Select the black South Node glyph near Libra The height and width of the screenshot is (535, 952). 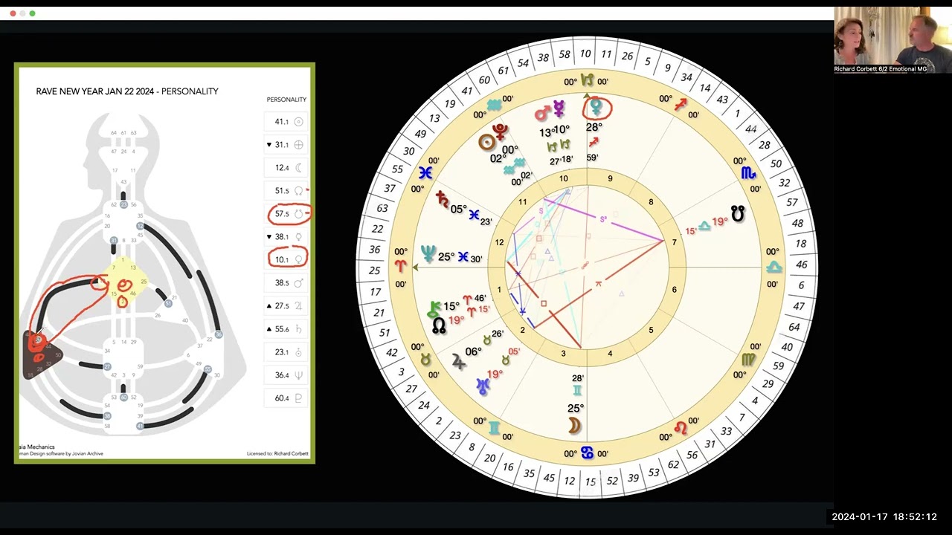click(x=738, y=214)
